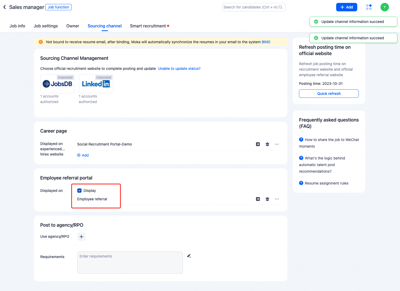Focus the Search for candidates field
Image resolution: width=400 pixels, height=291 pixels.
251,7
